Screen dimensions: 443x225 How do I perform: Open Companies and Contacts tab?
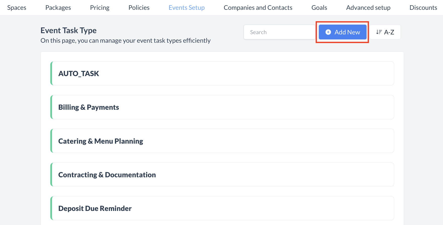(x=258, y=8)
